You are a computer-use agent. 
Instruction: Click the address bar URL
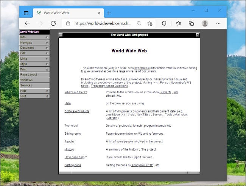[x=103, y=23]
